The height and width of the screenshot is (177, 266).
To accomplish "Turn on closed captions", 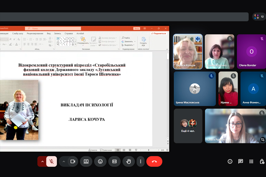I will 114,161.
